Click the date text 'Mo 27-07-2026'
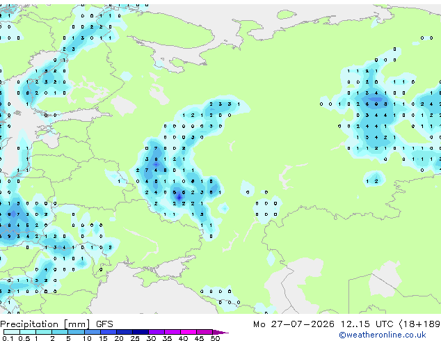The width and height of the screenshot is (441, 341). pos(294,324)
